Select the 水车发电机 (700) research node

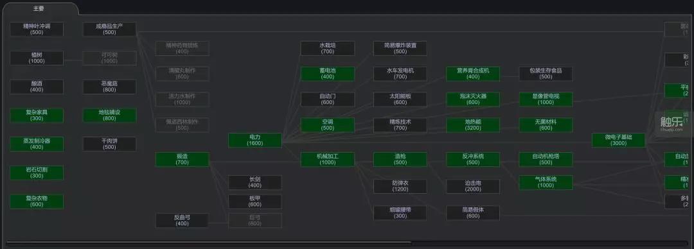(x=400, y=73)
